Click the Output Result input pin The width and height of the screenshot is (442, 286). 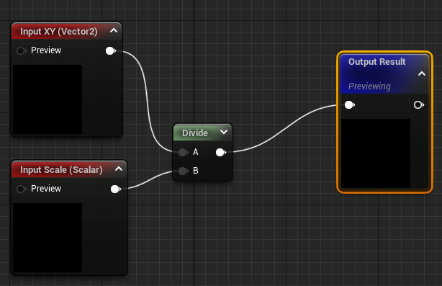click(350, 105)
